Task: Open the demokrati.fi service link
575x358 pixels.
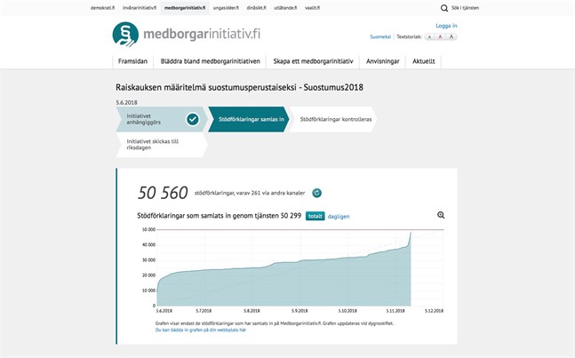Action: pos(103,8)
